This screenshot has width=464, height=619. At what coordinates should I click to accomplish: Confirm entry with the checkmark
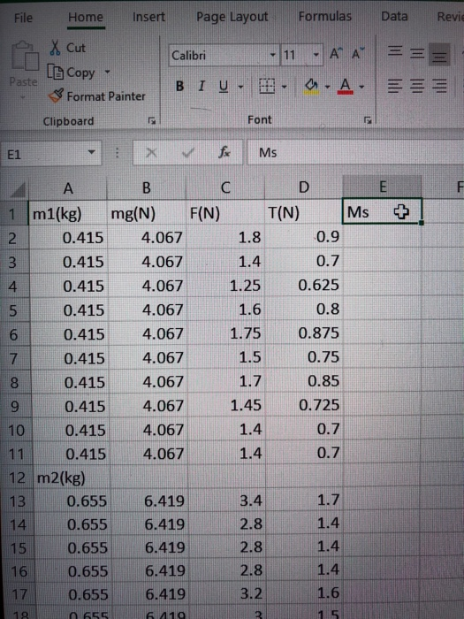188,152
